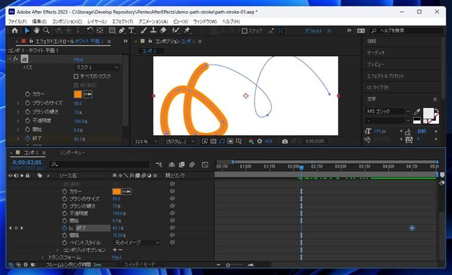Toggle stopwatch for 終了 in Effect Controls
452x275 pixels.
(x=27, y=139)
